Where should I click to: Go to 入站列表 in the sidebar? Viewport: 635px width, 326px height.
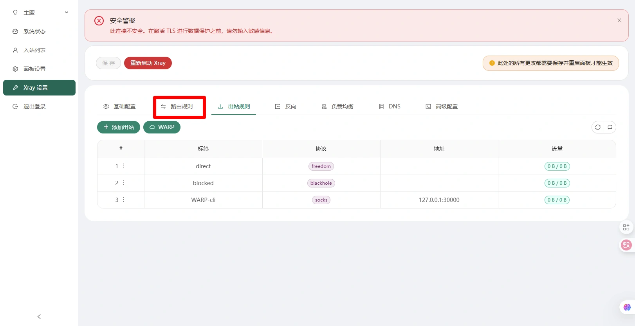pyautogui.click(x=34, y=50)
